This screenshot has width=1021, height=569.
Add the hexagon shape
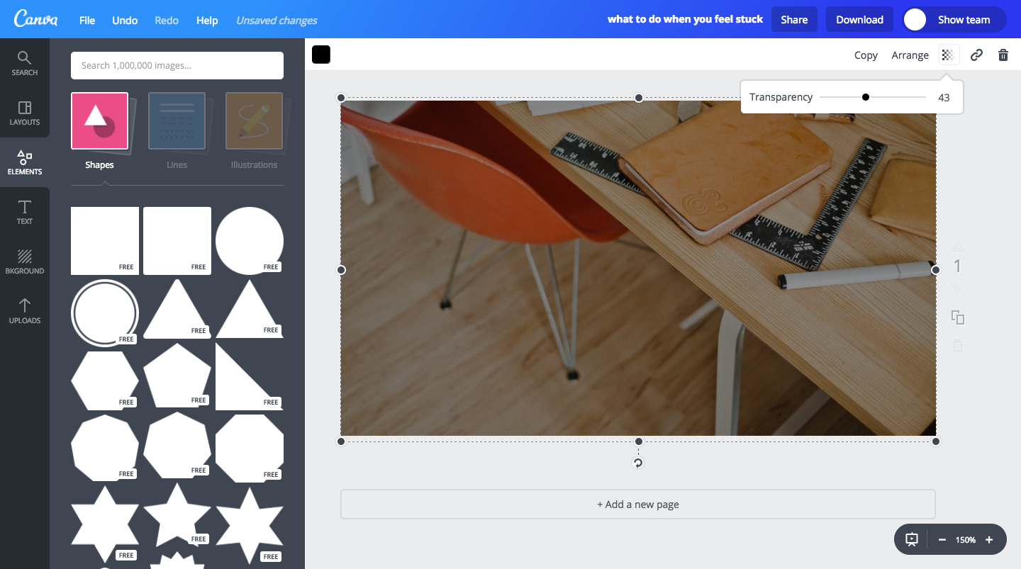pos(105,381)
